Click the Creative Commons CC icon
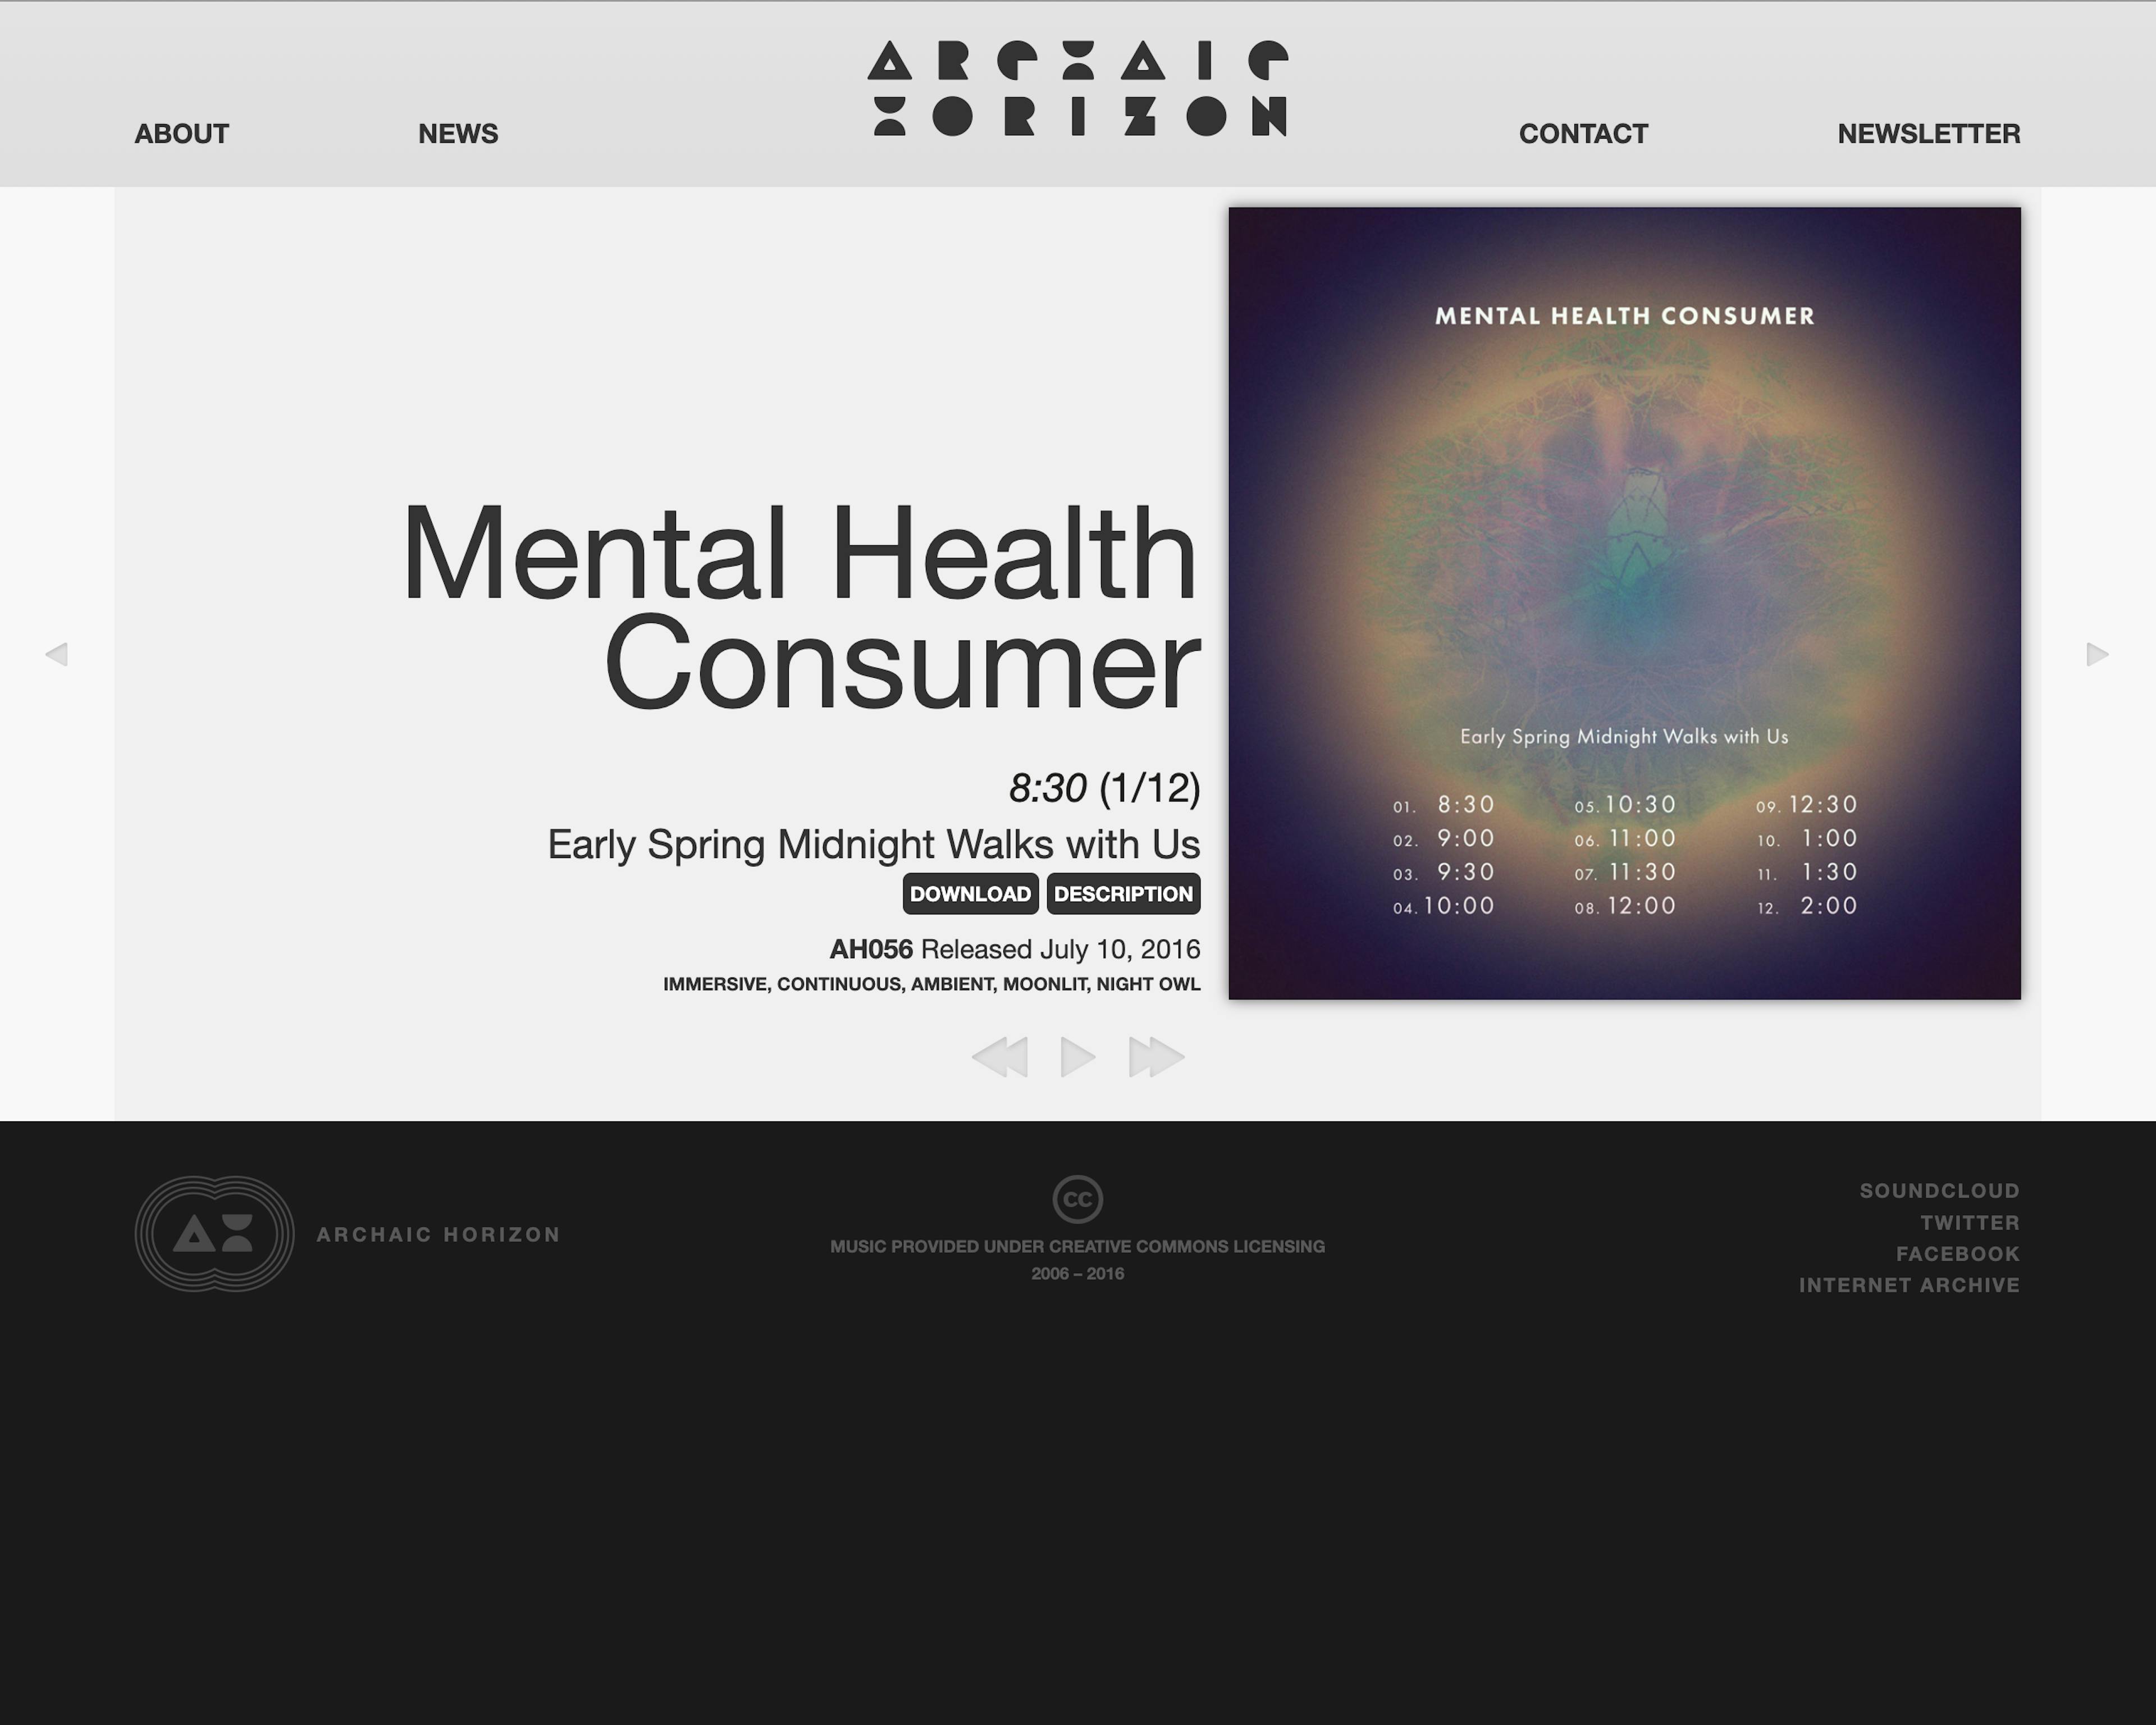 tap(1077, 1199)
